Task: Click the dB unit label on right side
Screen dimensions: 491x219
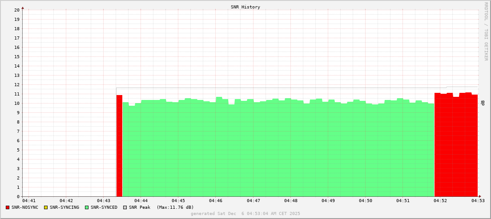Action: (x=483, y=103)
